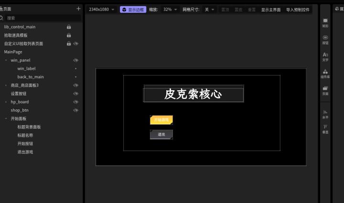Click the 页面 page tool icon
Screen dimensions: 344x203
point(325,90)
